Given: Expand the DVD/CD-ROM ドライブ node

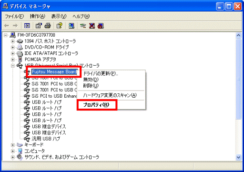Looking at the screenshot, I should coord(13,47).
